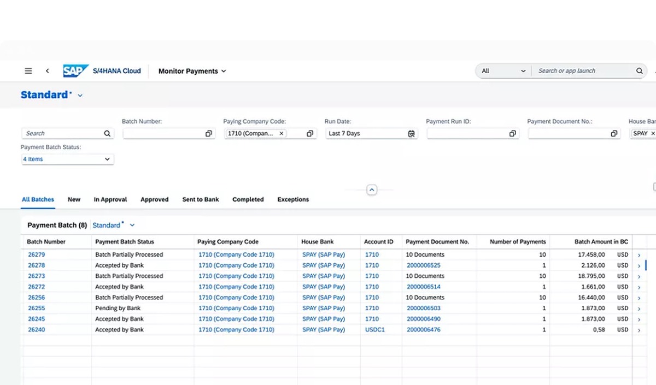
Task: Open details arrow for batch 26272
Action: coord(639,287)
